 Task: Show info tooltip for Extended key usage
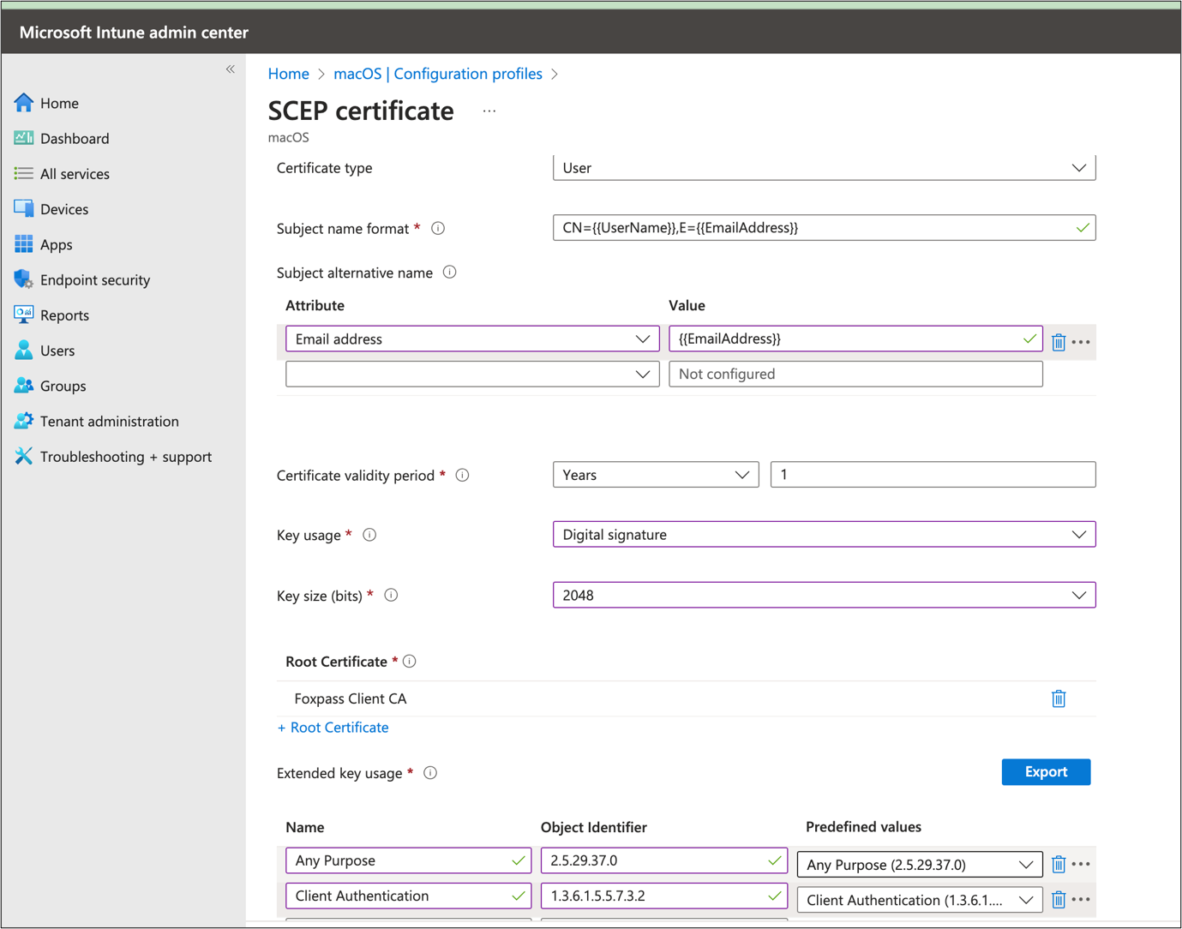click(430, 773)
